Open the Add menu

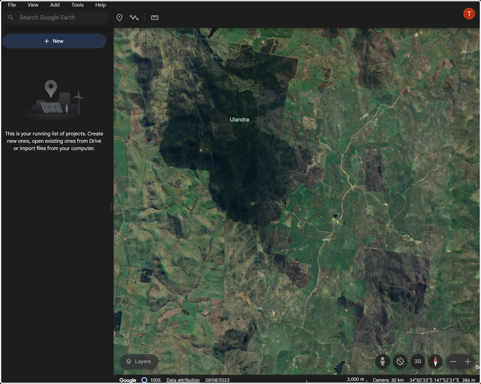55,5
